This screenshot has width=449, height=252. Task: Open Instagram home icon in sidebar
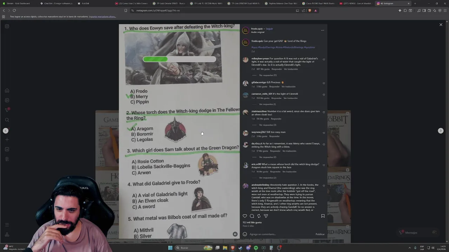(7, 91)
